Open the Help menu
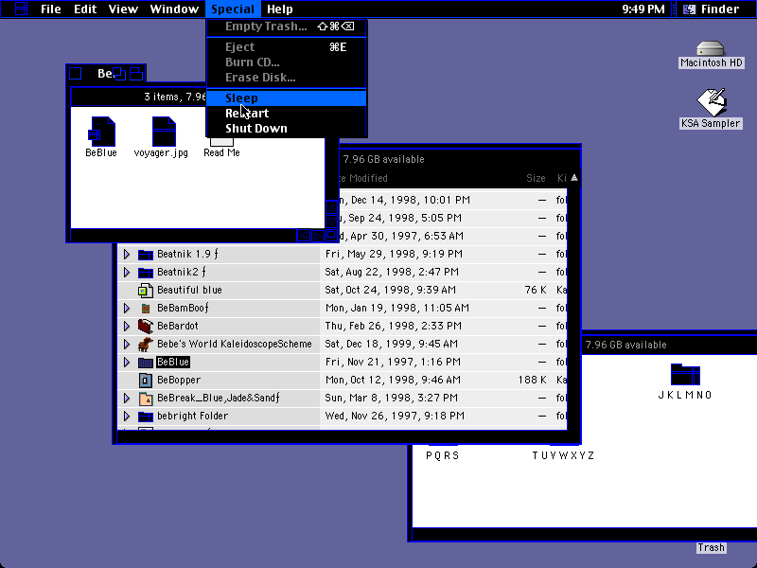 click(x=280, y=9)
